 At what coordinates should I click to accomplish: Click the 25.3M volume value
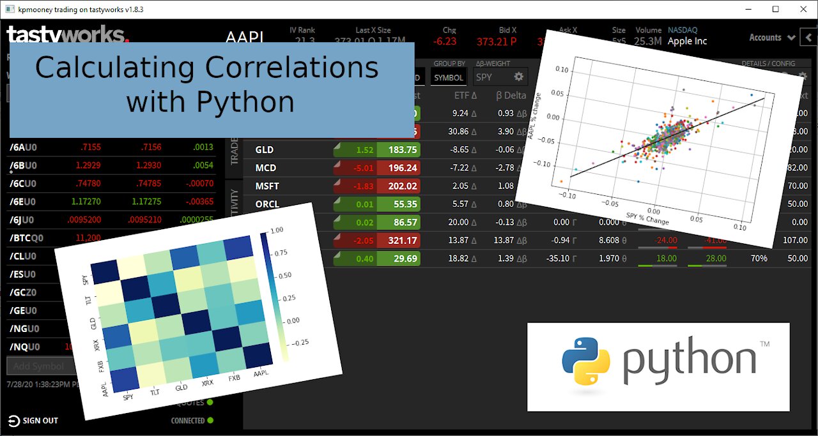click(648, 42)
